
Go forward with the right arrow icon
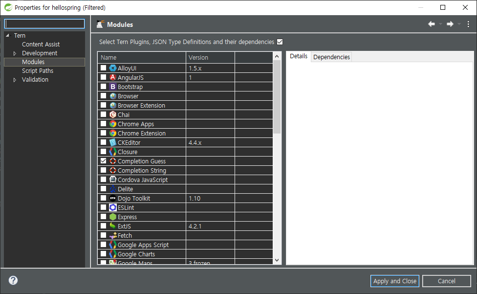[x=450, y=24]
